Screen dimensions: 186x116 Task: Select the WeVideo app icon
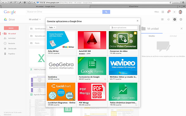pos(123,66)
